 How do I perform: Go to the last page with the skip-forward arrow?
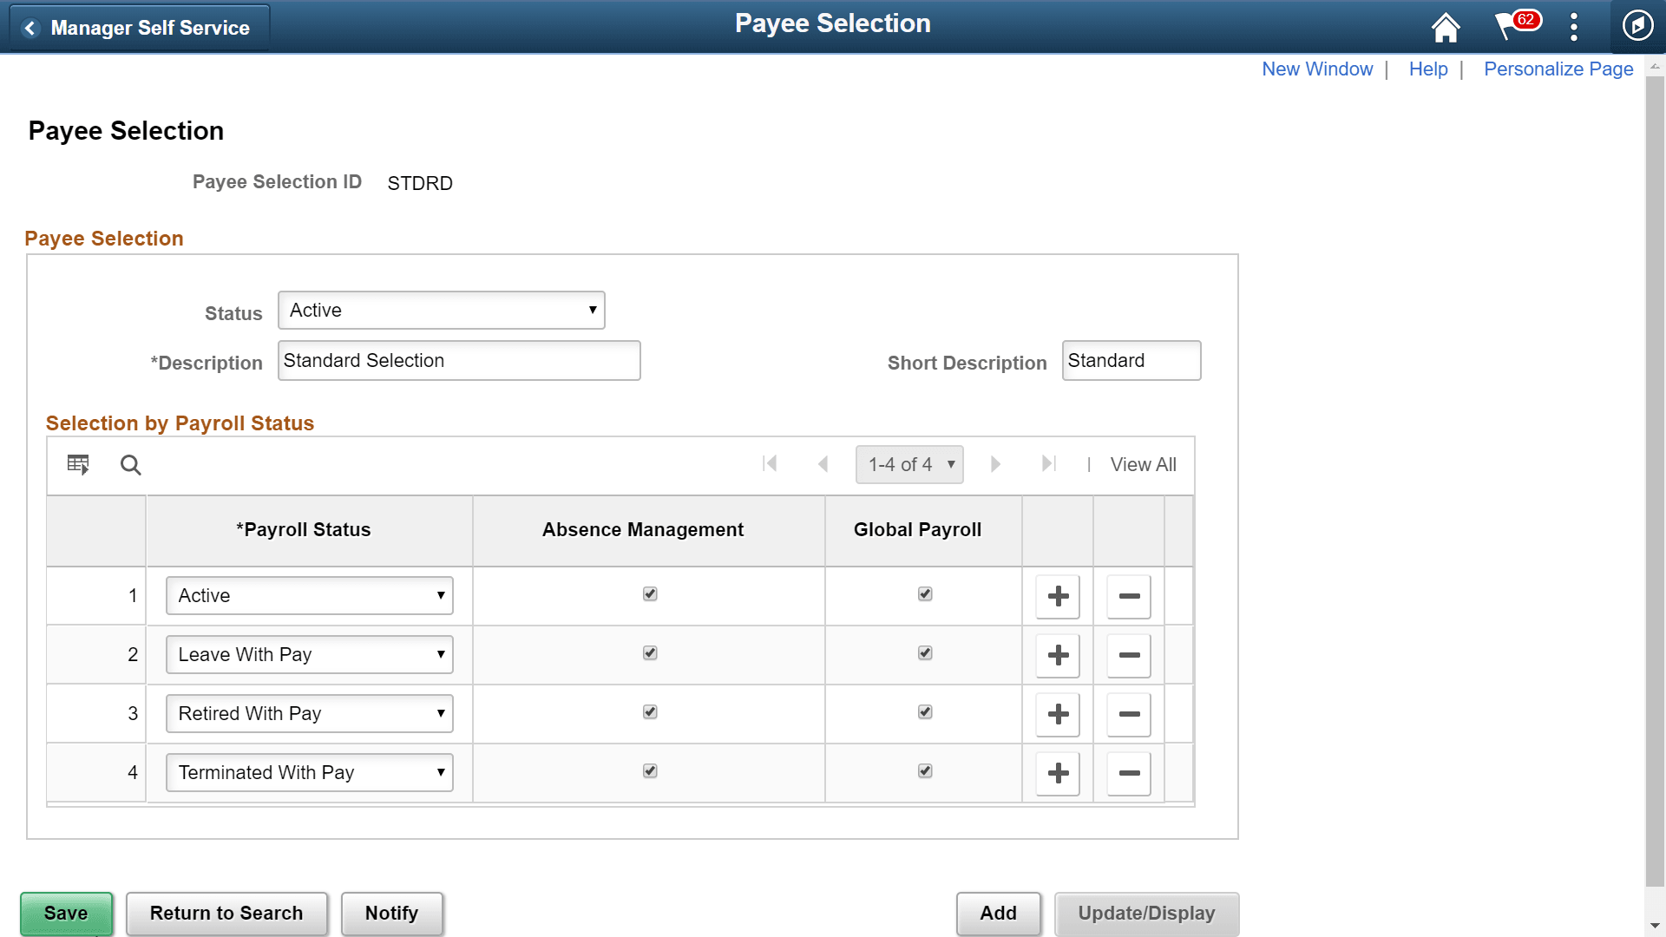click(x=1049, y=464)
